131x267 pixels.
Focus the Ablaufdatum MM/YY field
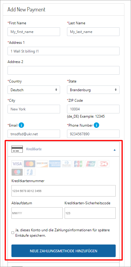point(37,213)
